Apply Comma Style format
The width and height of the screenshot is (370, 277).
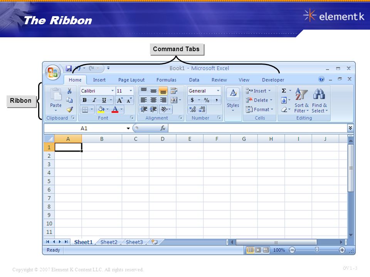pos(216,100)
